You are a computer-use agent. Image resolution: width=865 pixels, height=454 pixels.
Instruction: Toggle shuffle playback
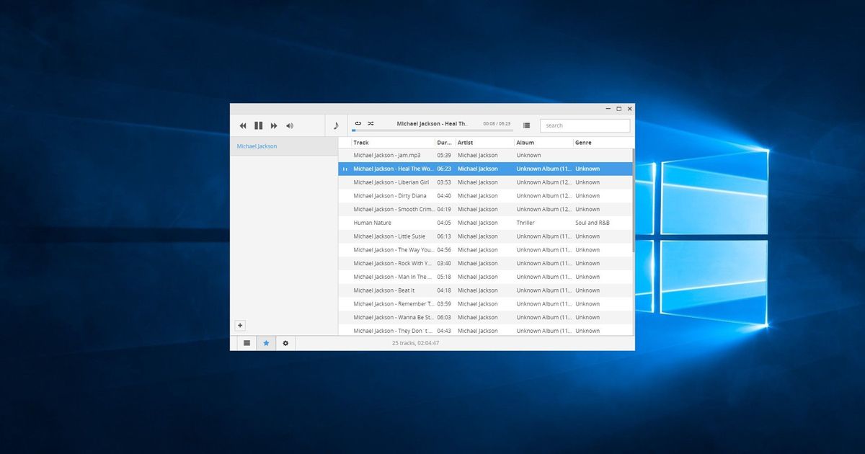(x=371, y=123)
